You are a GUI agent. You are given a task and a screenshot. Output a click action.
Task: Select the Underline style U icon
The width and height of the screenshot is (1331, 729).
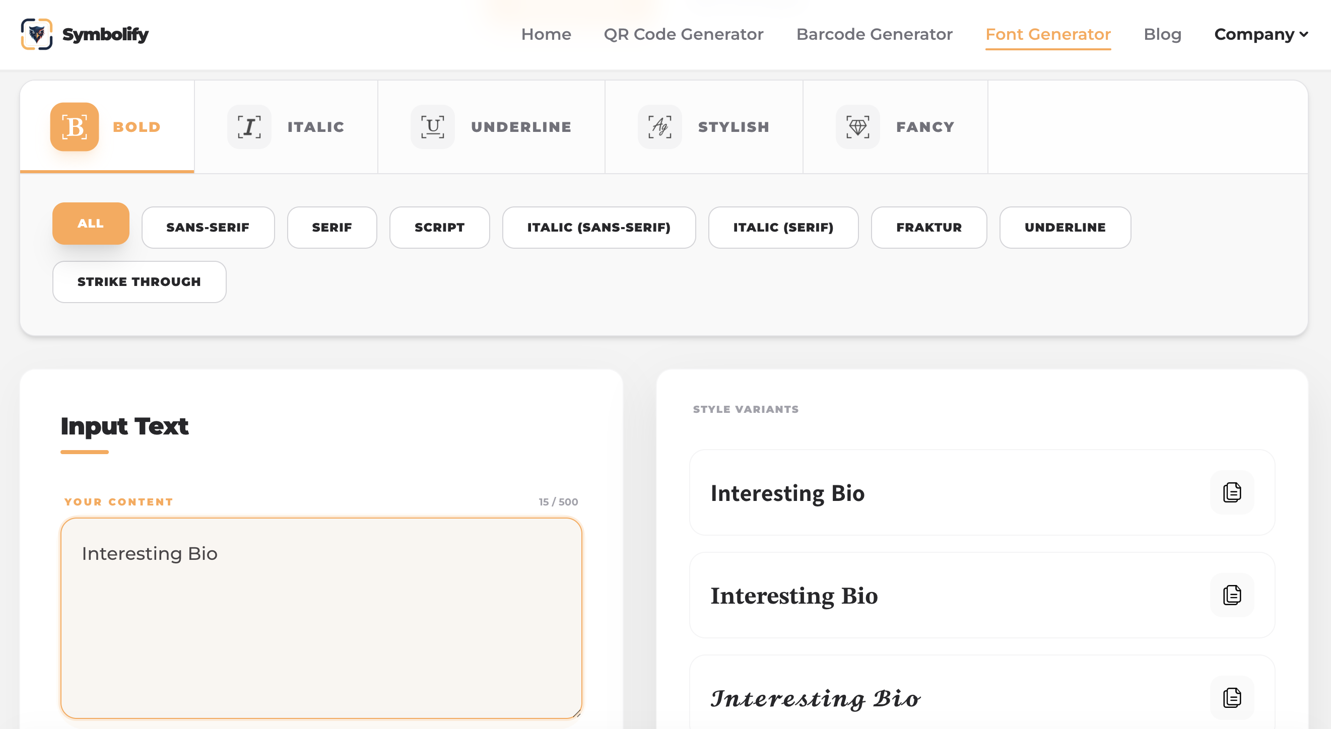(432, 127)
